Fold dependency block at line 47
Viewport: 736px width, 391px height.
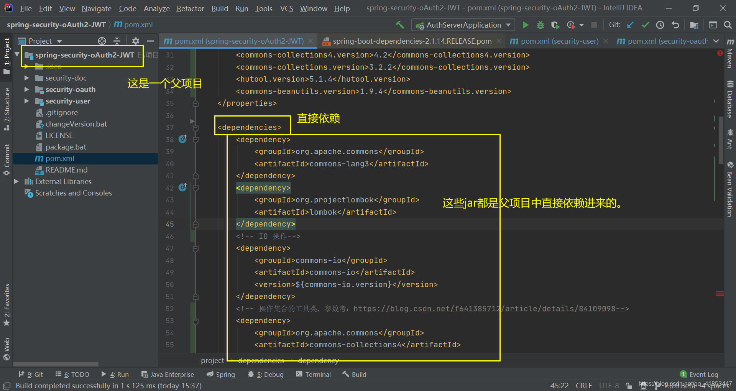click(x=195, y=248)
